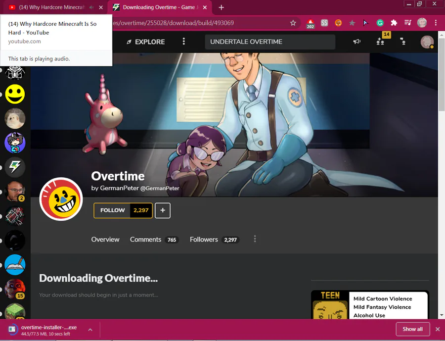Open the gray star extension icon

coord(352,23)
